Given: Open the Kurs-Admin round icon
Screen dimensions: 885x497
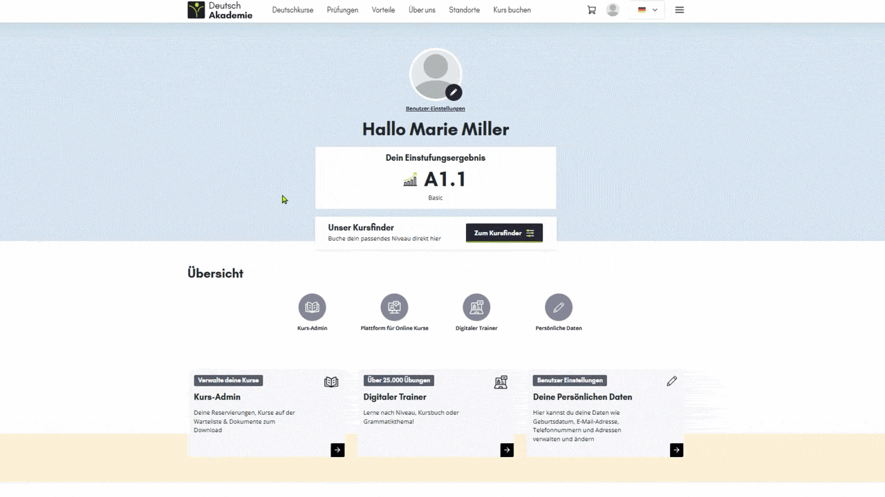Looking at the screenshot, I should click(312, 307).
